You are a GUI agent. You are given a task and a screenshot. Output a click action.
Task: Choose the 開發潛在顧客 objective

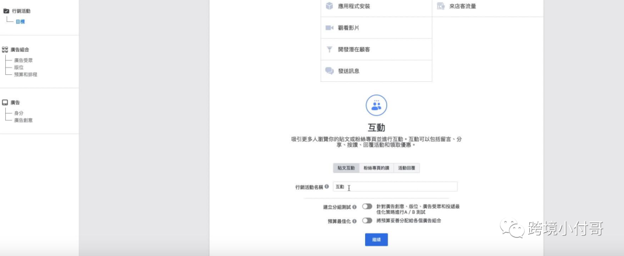click(x=376, y=49)
